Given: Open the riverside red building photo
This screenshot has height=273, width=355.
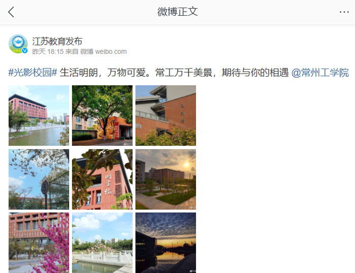Looking at the screenshot, I should coord(39,115).
